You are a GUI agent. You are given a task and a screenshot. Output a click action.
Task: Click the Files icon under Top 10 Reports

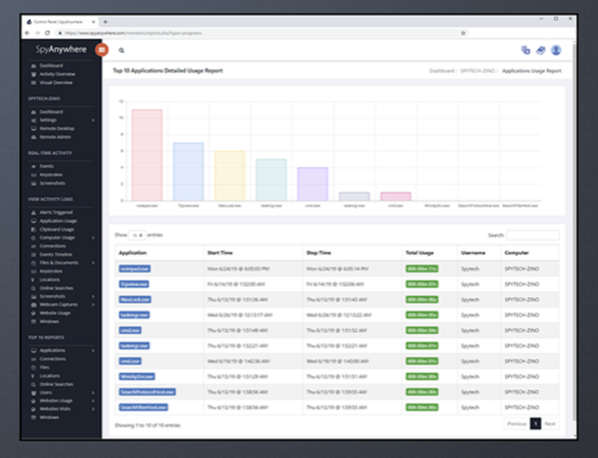[x=33, y=367]
